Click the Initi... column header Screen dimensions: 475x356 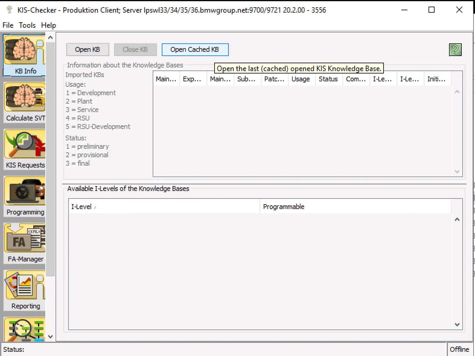pos(438,79)
